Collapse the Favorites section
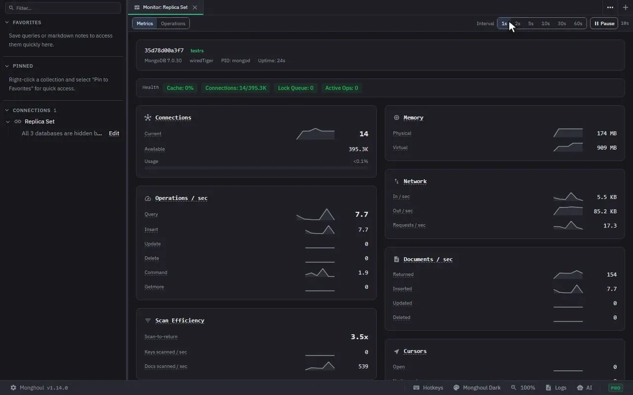Screen dimensions: 633x395 point(7,22)
